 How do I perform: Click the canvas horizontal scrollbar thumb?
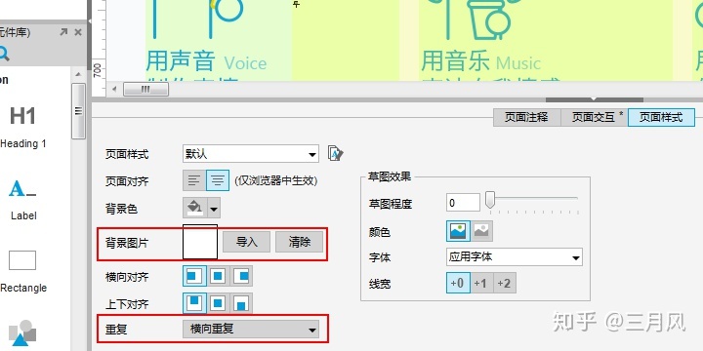145,89
